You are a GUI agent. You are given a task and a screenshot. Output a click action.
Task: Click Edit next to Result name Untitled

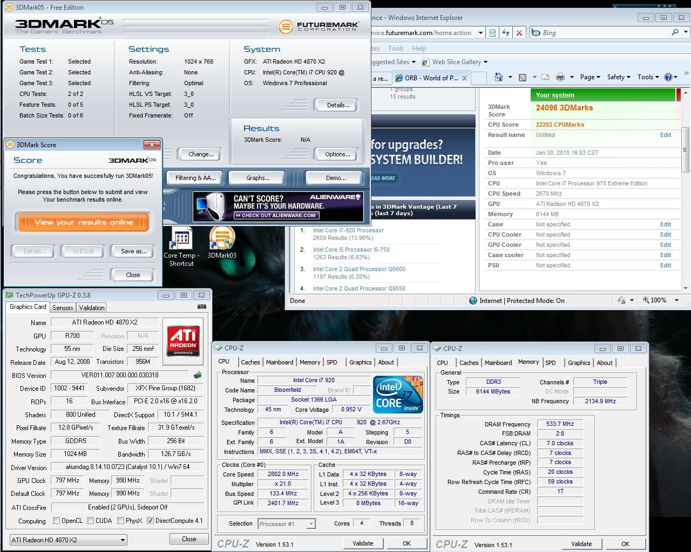666,135
